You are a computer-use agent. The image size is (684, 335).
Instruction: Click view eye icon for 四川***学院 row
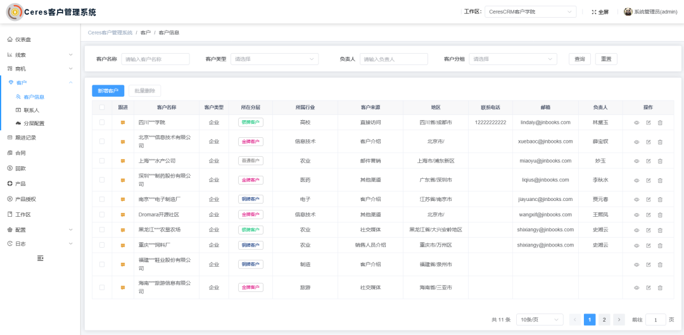[x=636, y=123]
